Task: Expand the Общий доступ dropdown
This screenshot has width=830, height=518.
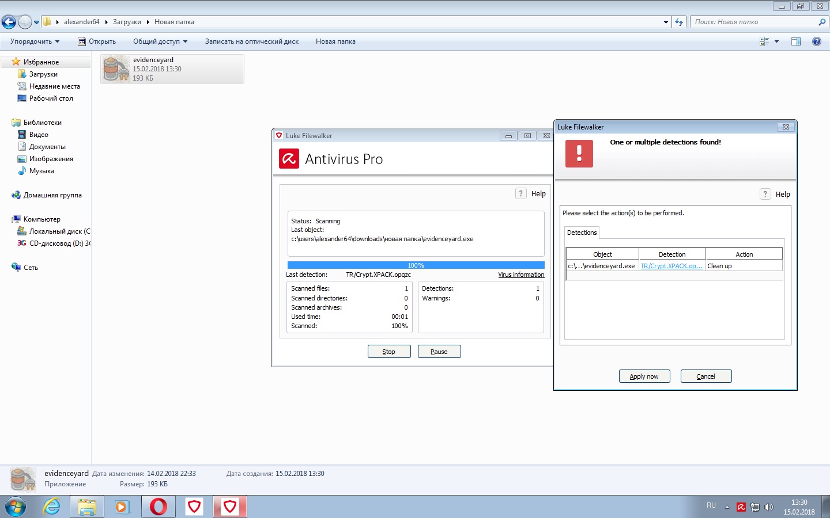Action: coord(160,41)
